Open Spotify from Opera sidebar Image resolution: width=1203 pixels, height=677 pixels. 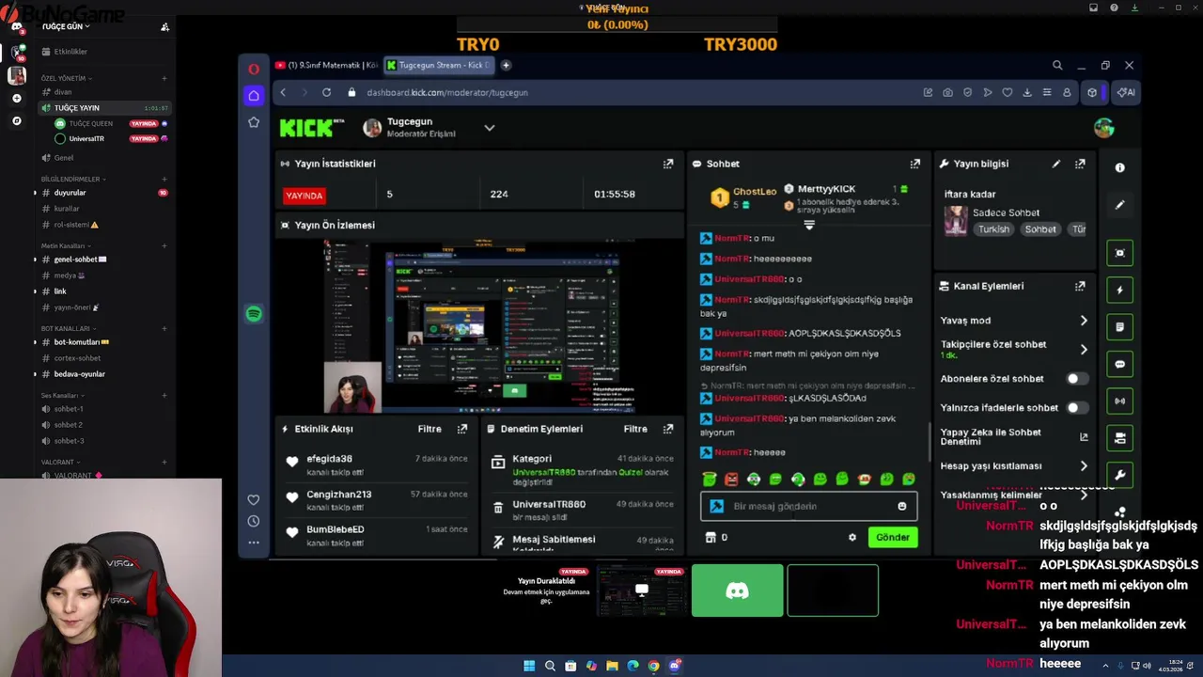(x=254, y=314)
